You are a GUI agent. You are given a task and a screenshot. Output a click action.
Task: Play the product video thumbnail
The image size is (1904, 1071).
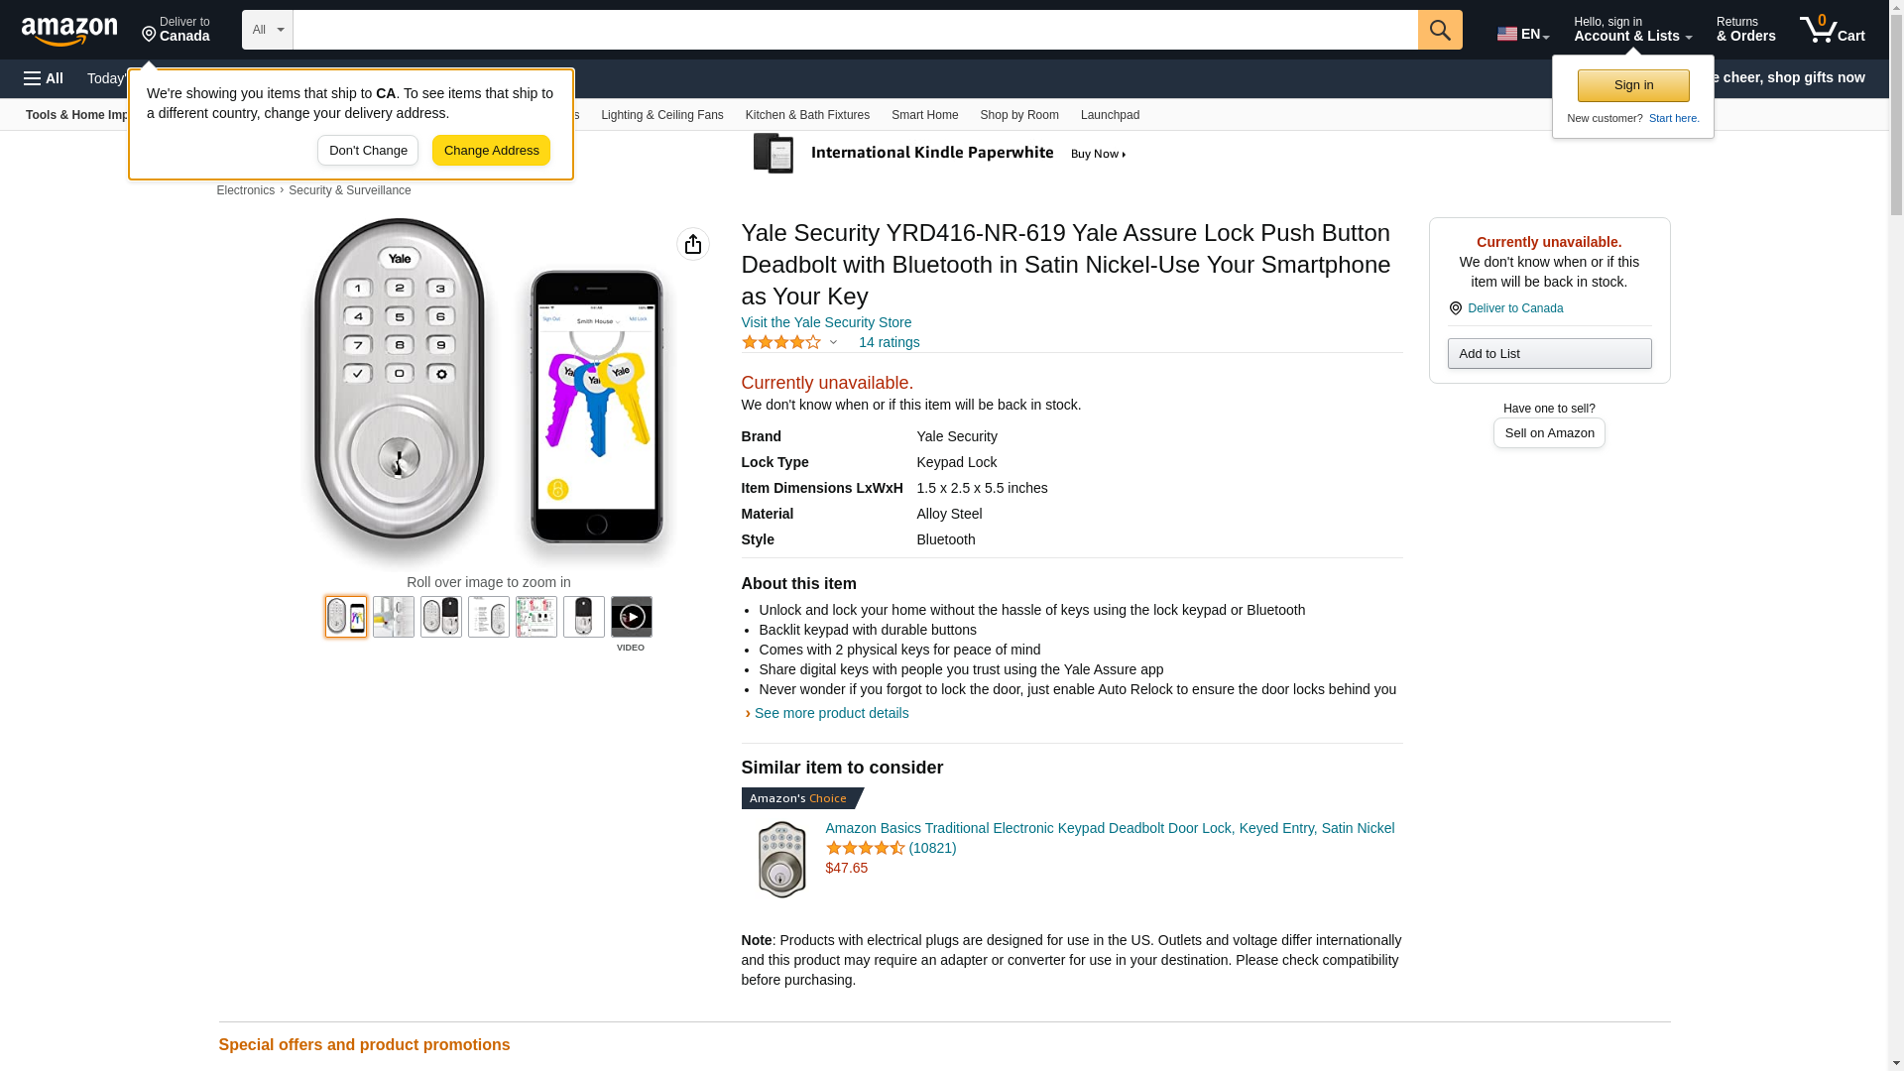click(x=631, y=617)
